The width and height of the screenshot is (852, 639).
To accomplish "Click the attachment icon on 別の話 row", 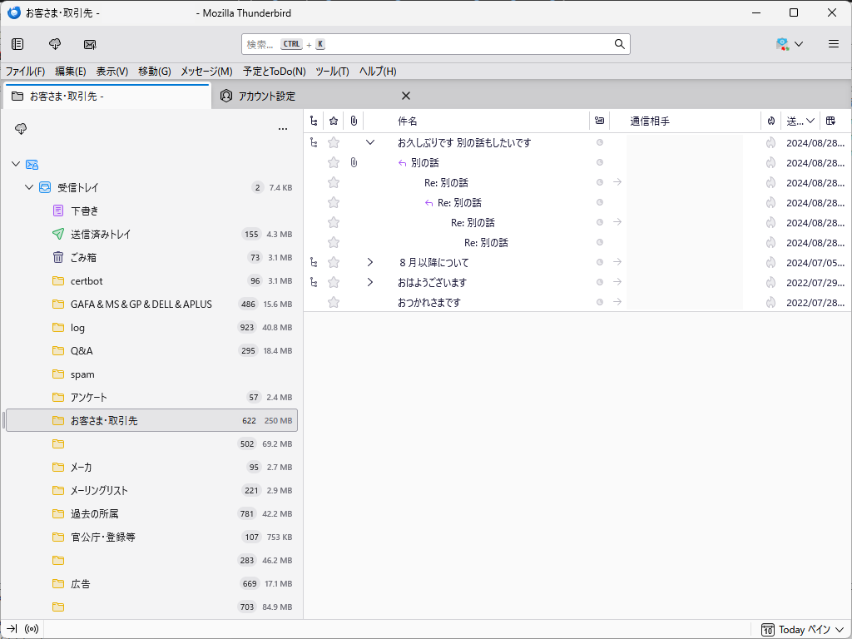I will pyautogui.click(x=354, y=162).
